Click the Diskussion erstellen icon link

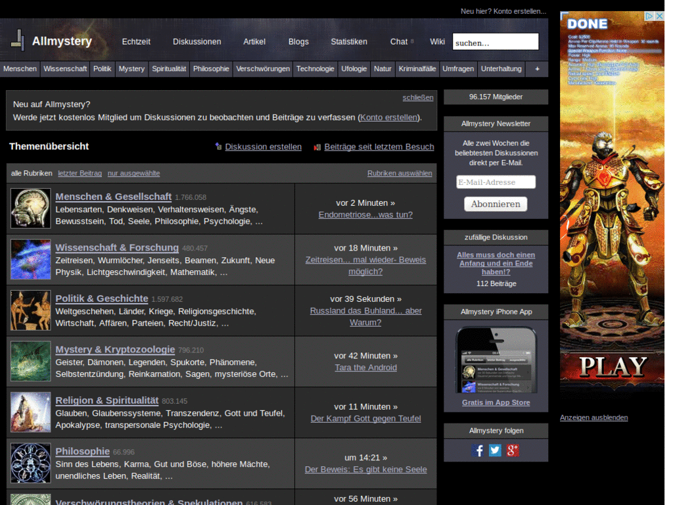[218, 147]
